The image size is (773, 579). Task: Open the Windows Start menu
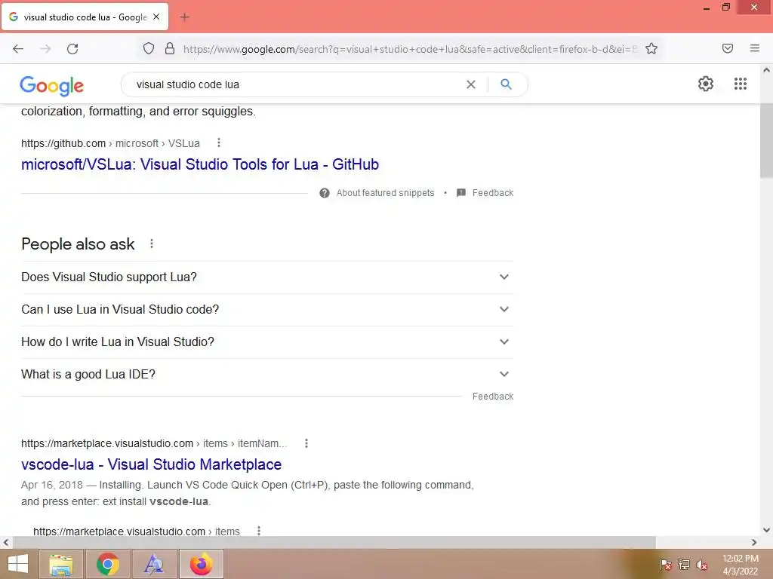click(x=18, y=564)
